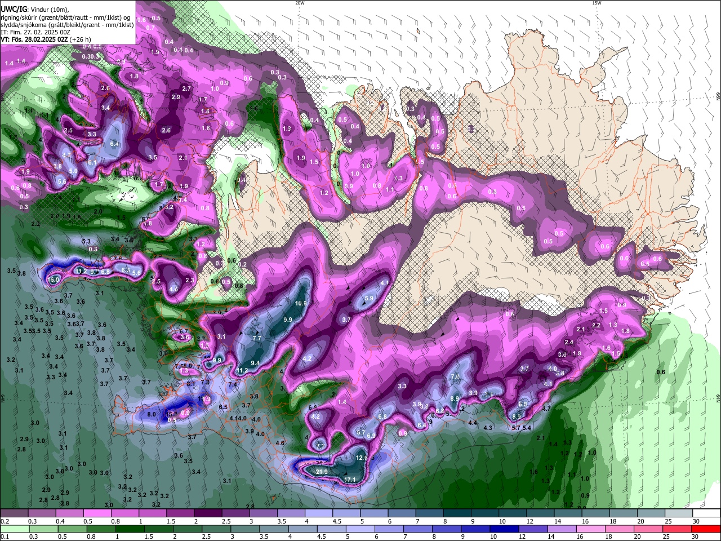
Task: Click the 8.0 rain value in the southwest
Action: pos(152,414)
